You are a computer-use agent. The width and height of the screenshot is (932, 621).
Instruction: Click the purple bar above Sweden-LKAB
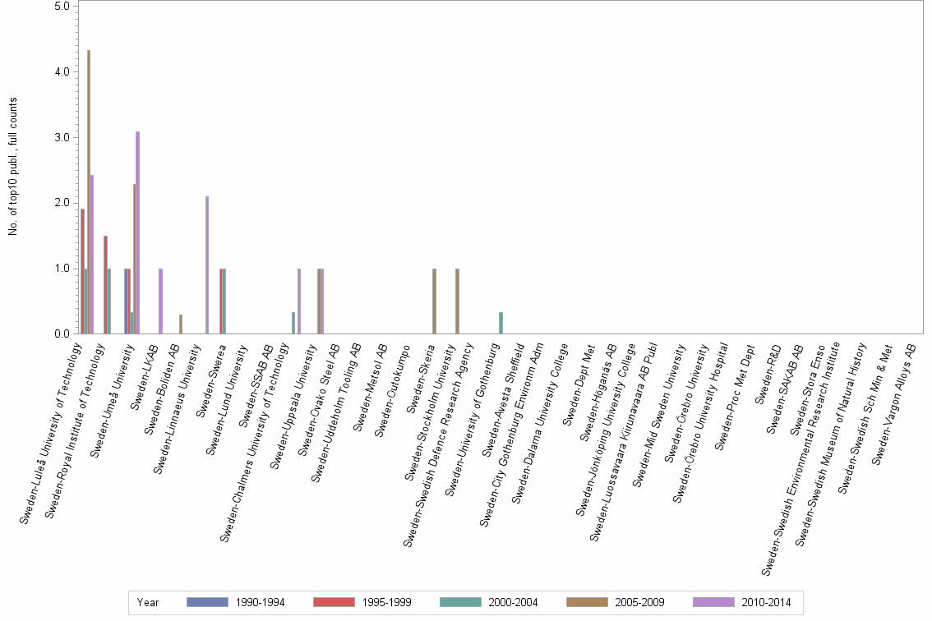pos(161,300)
